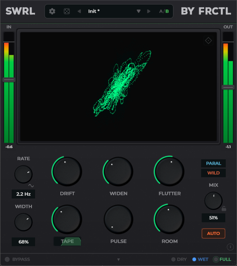Open the settings gear menu
This screenshot has height=266, width=237.
pyautogui.click(x=52, y=11)
